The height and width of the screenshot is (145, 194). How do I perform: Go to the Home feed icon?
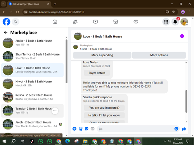tap(55, 22)
